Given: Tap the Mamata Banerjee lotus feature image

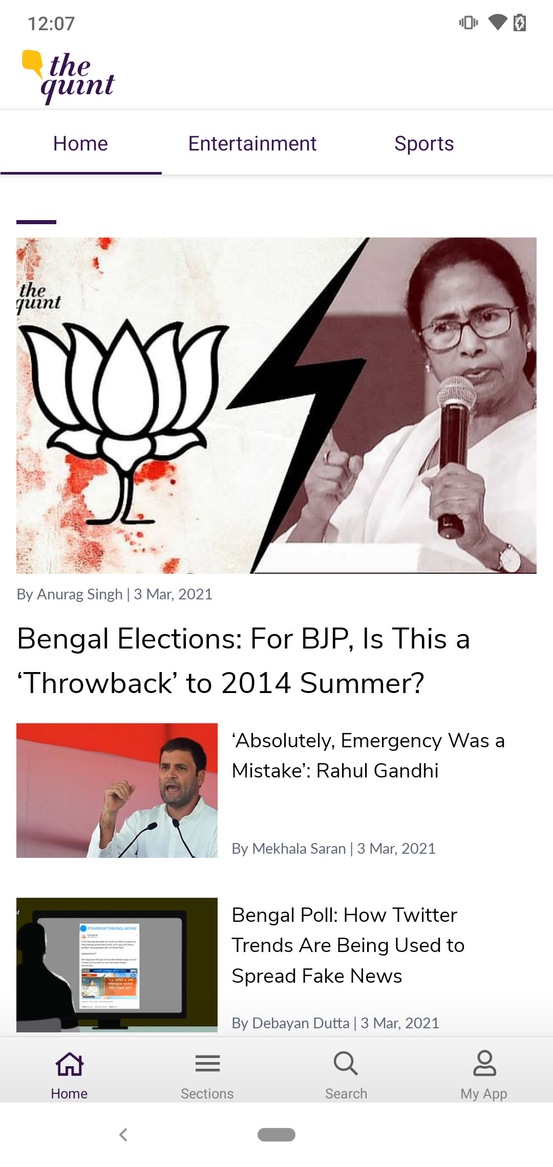Looking at the screenshot, I should pos(276,405).
